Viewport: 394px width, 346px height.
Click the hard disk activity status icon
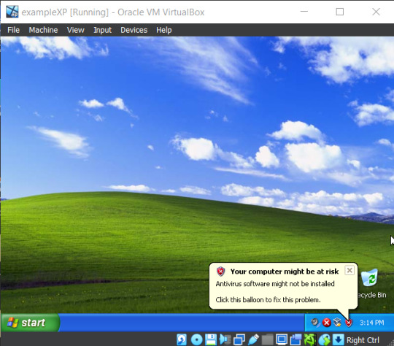182,340
